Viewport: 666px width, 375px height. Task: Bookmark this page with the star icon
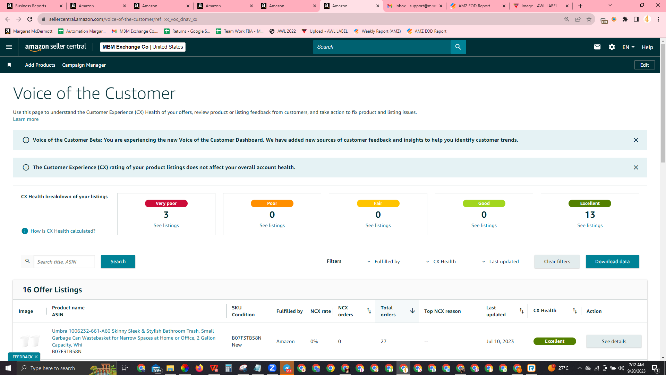[589, 19]
